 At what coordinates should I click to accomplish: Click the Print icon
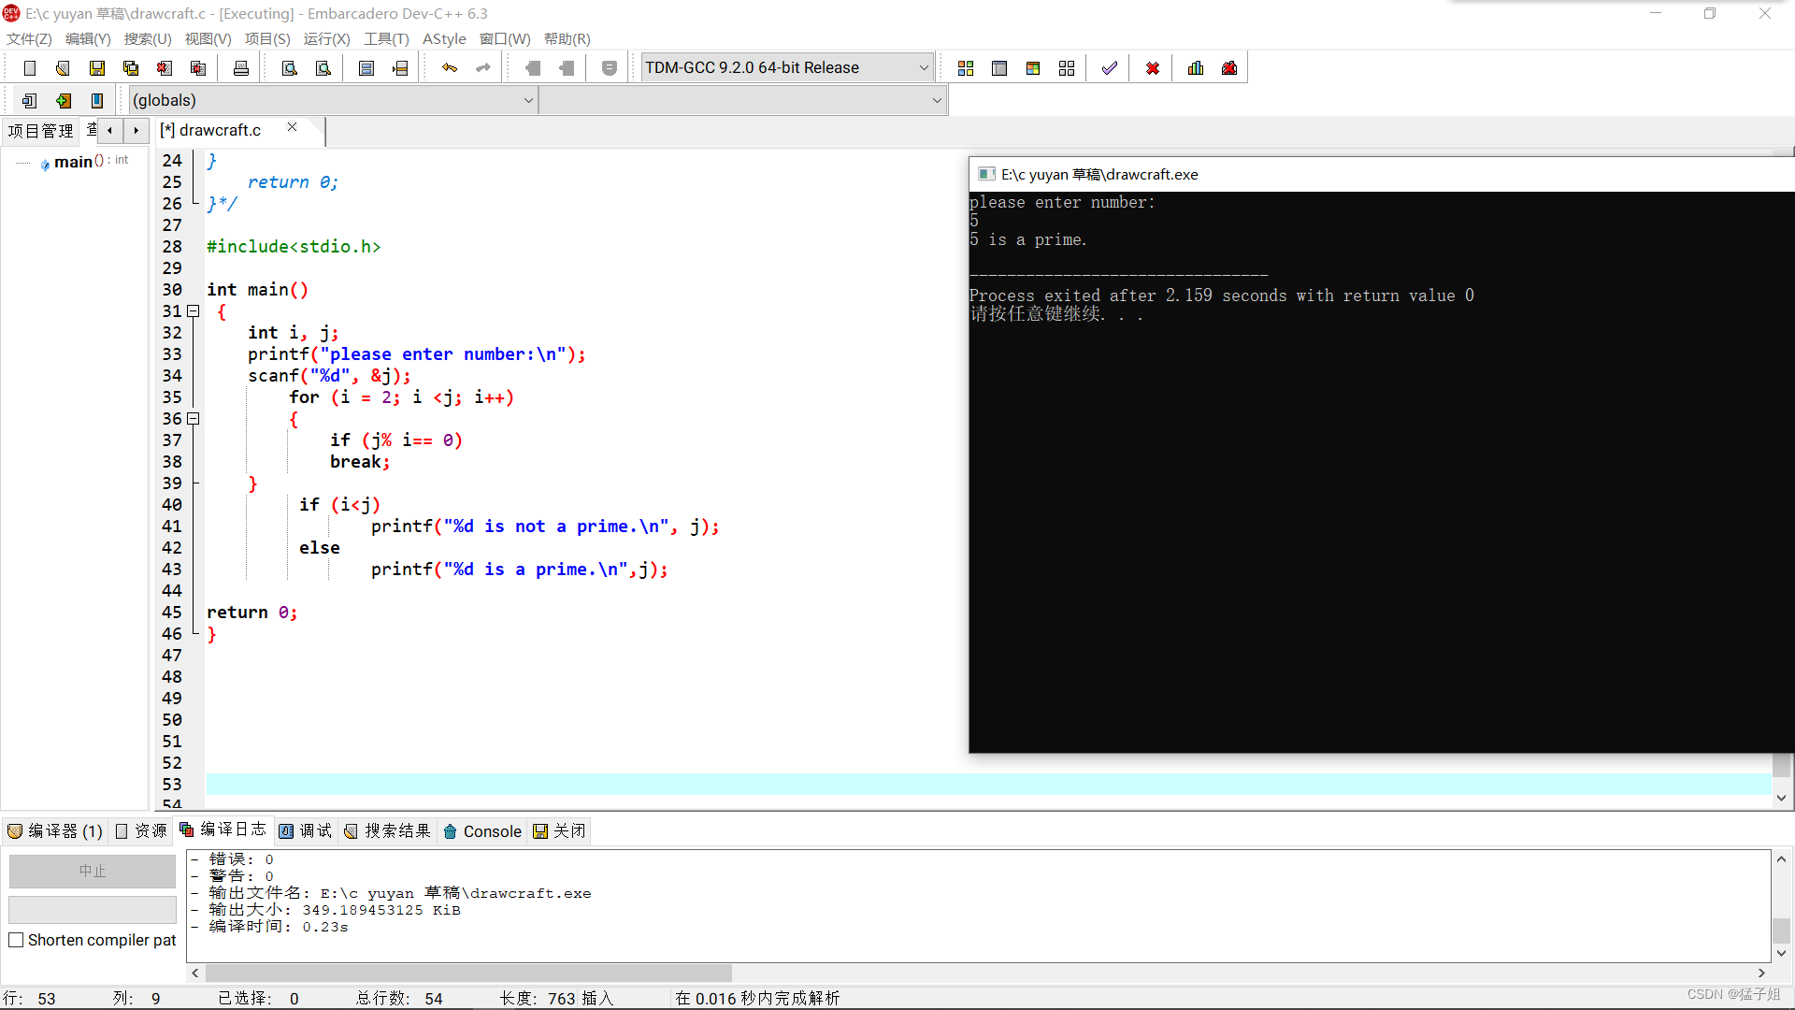[241, 68]
